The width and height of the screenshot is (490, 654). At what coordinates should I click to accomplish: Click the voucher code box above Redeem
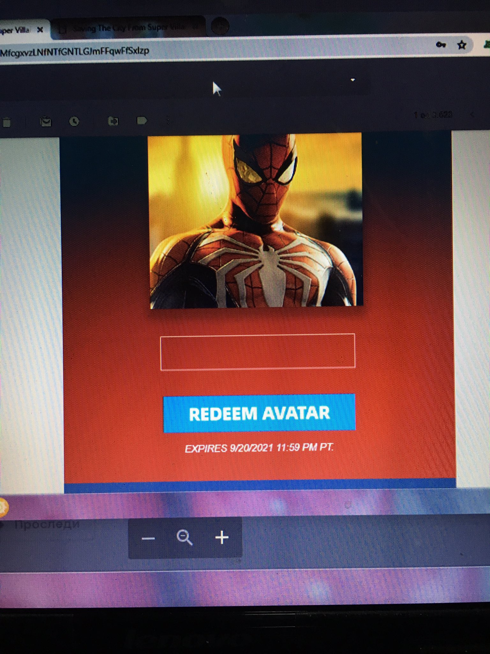(x=258, y=352)
